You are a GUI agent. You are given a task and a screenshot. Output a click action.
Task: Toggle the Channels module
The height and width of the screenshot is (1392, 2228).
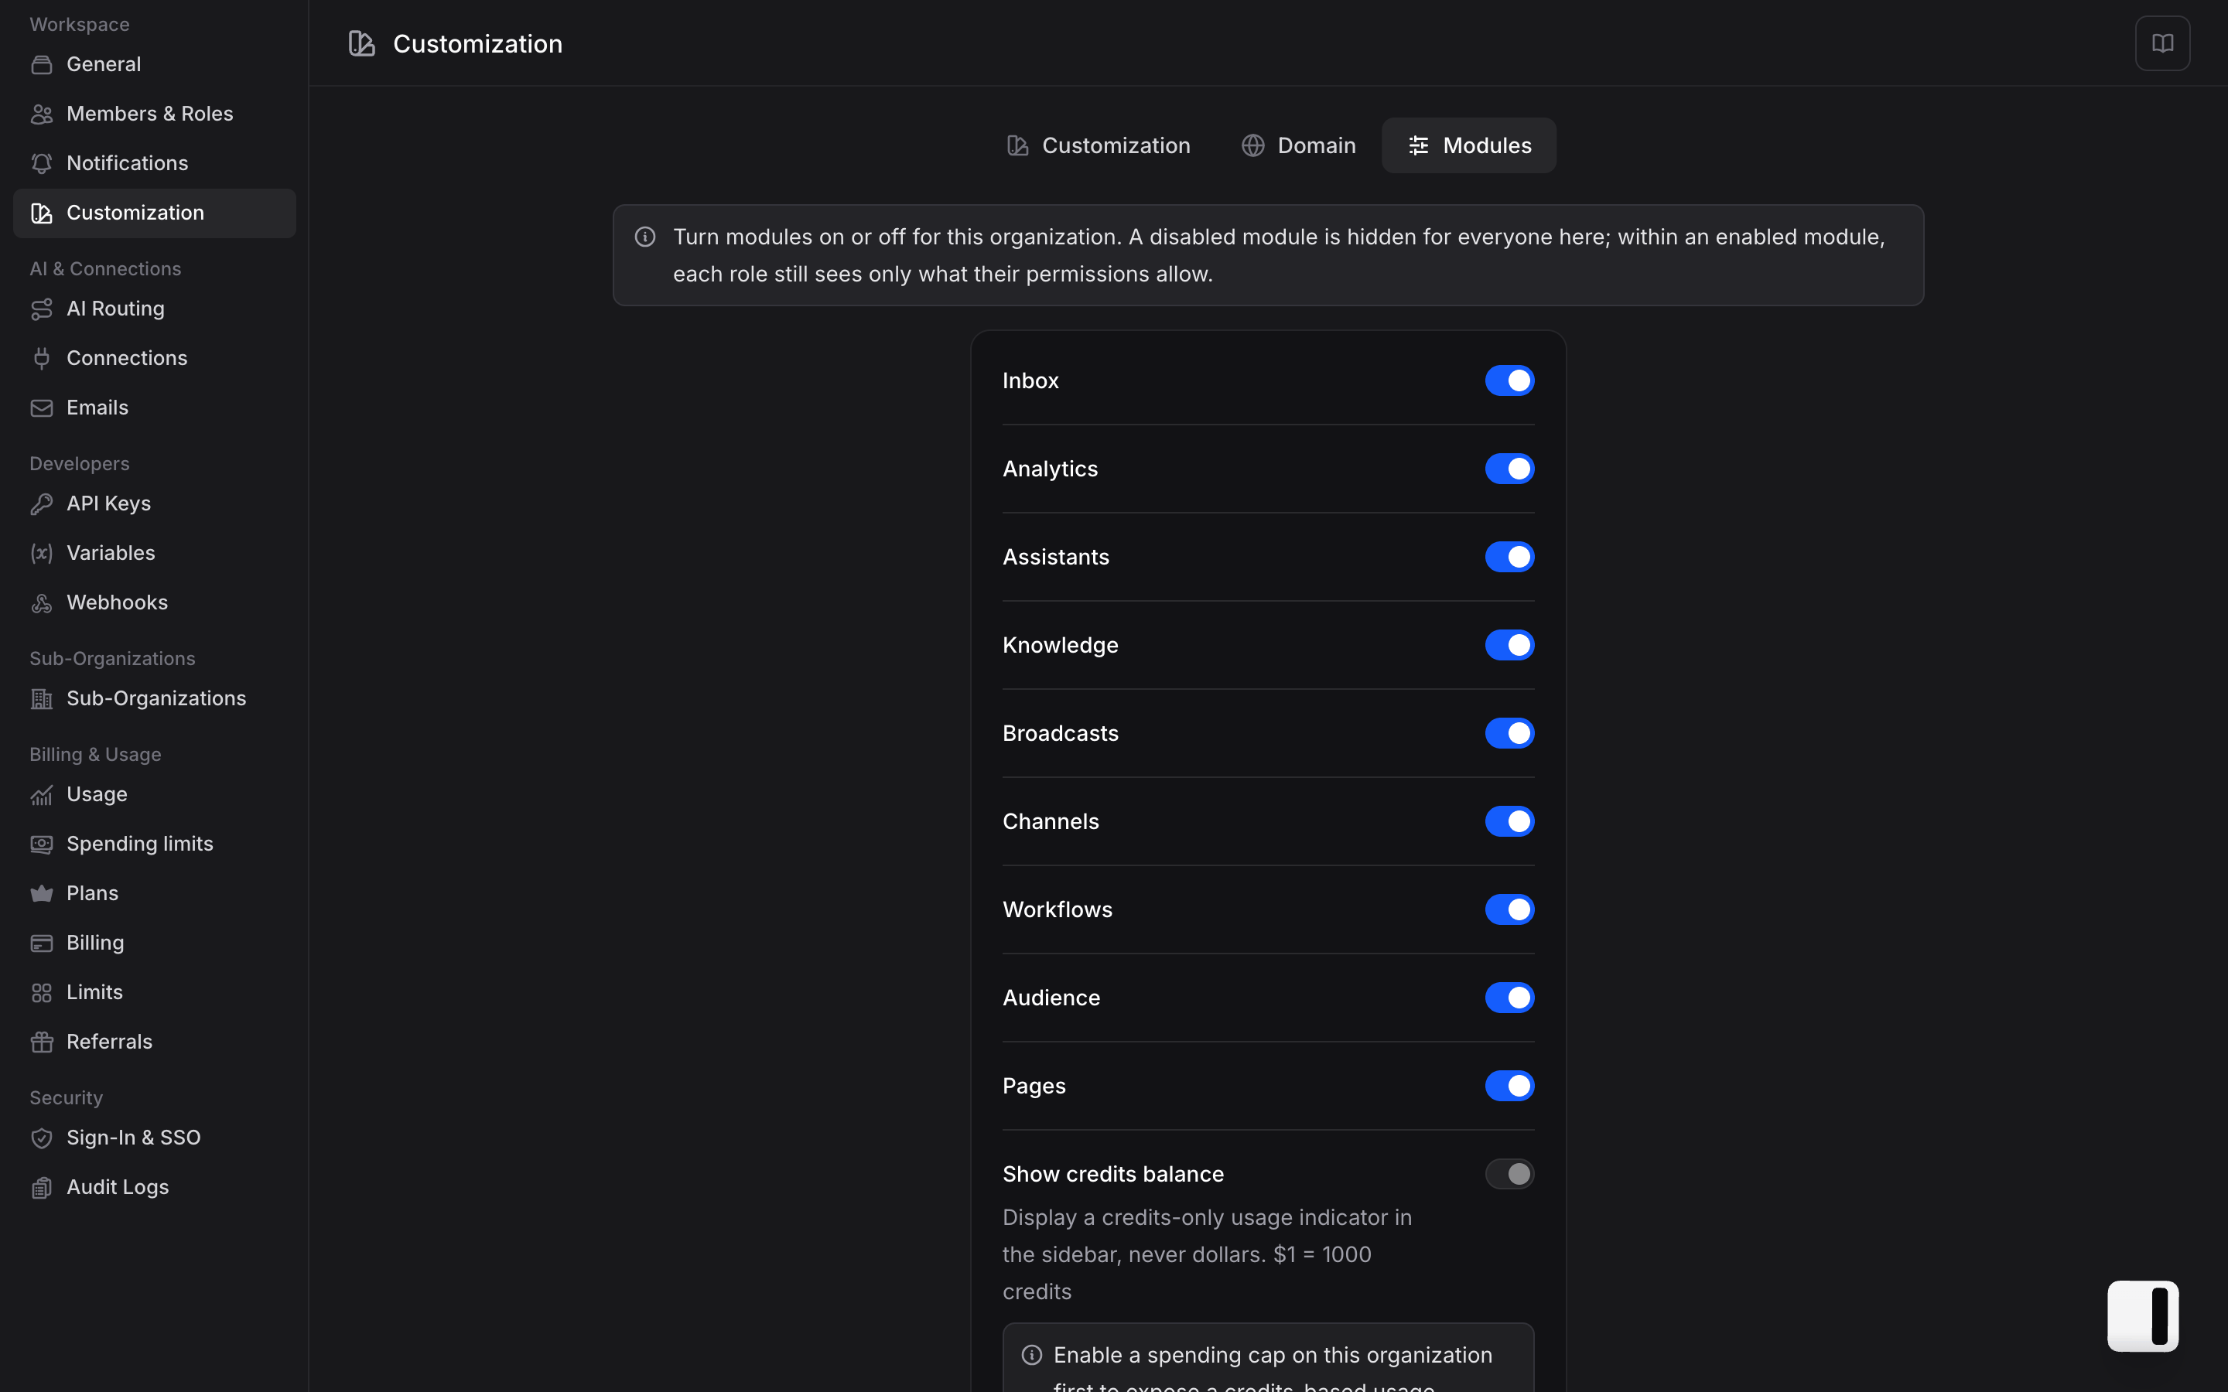(1509, 821)
